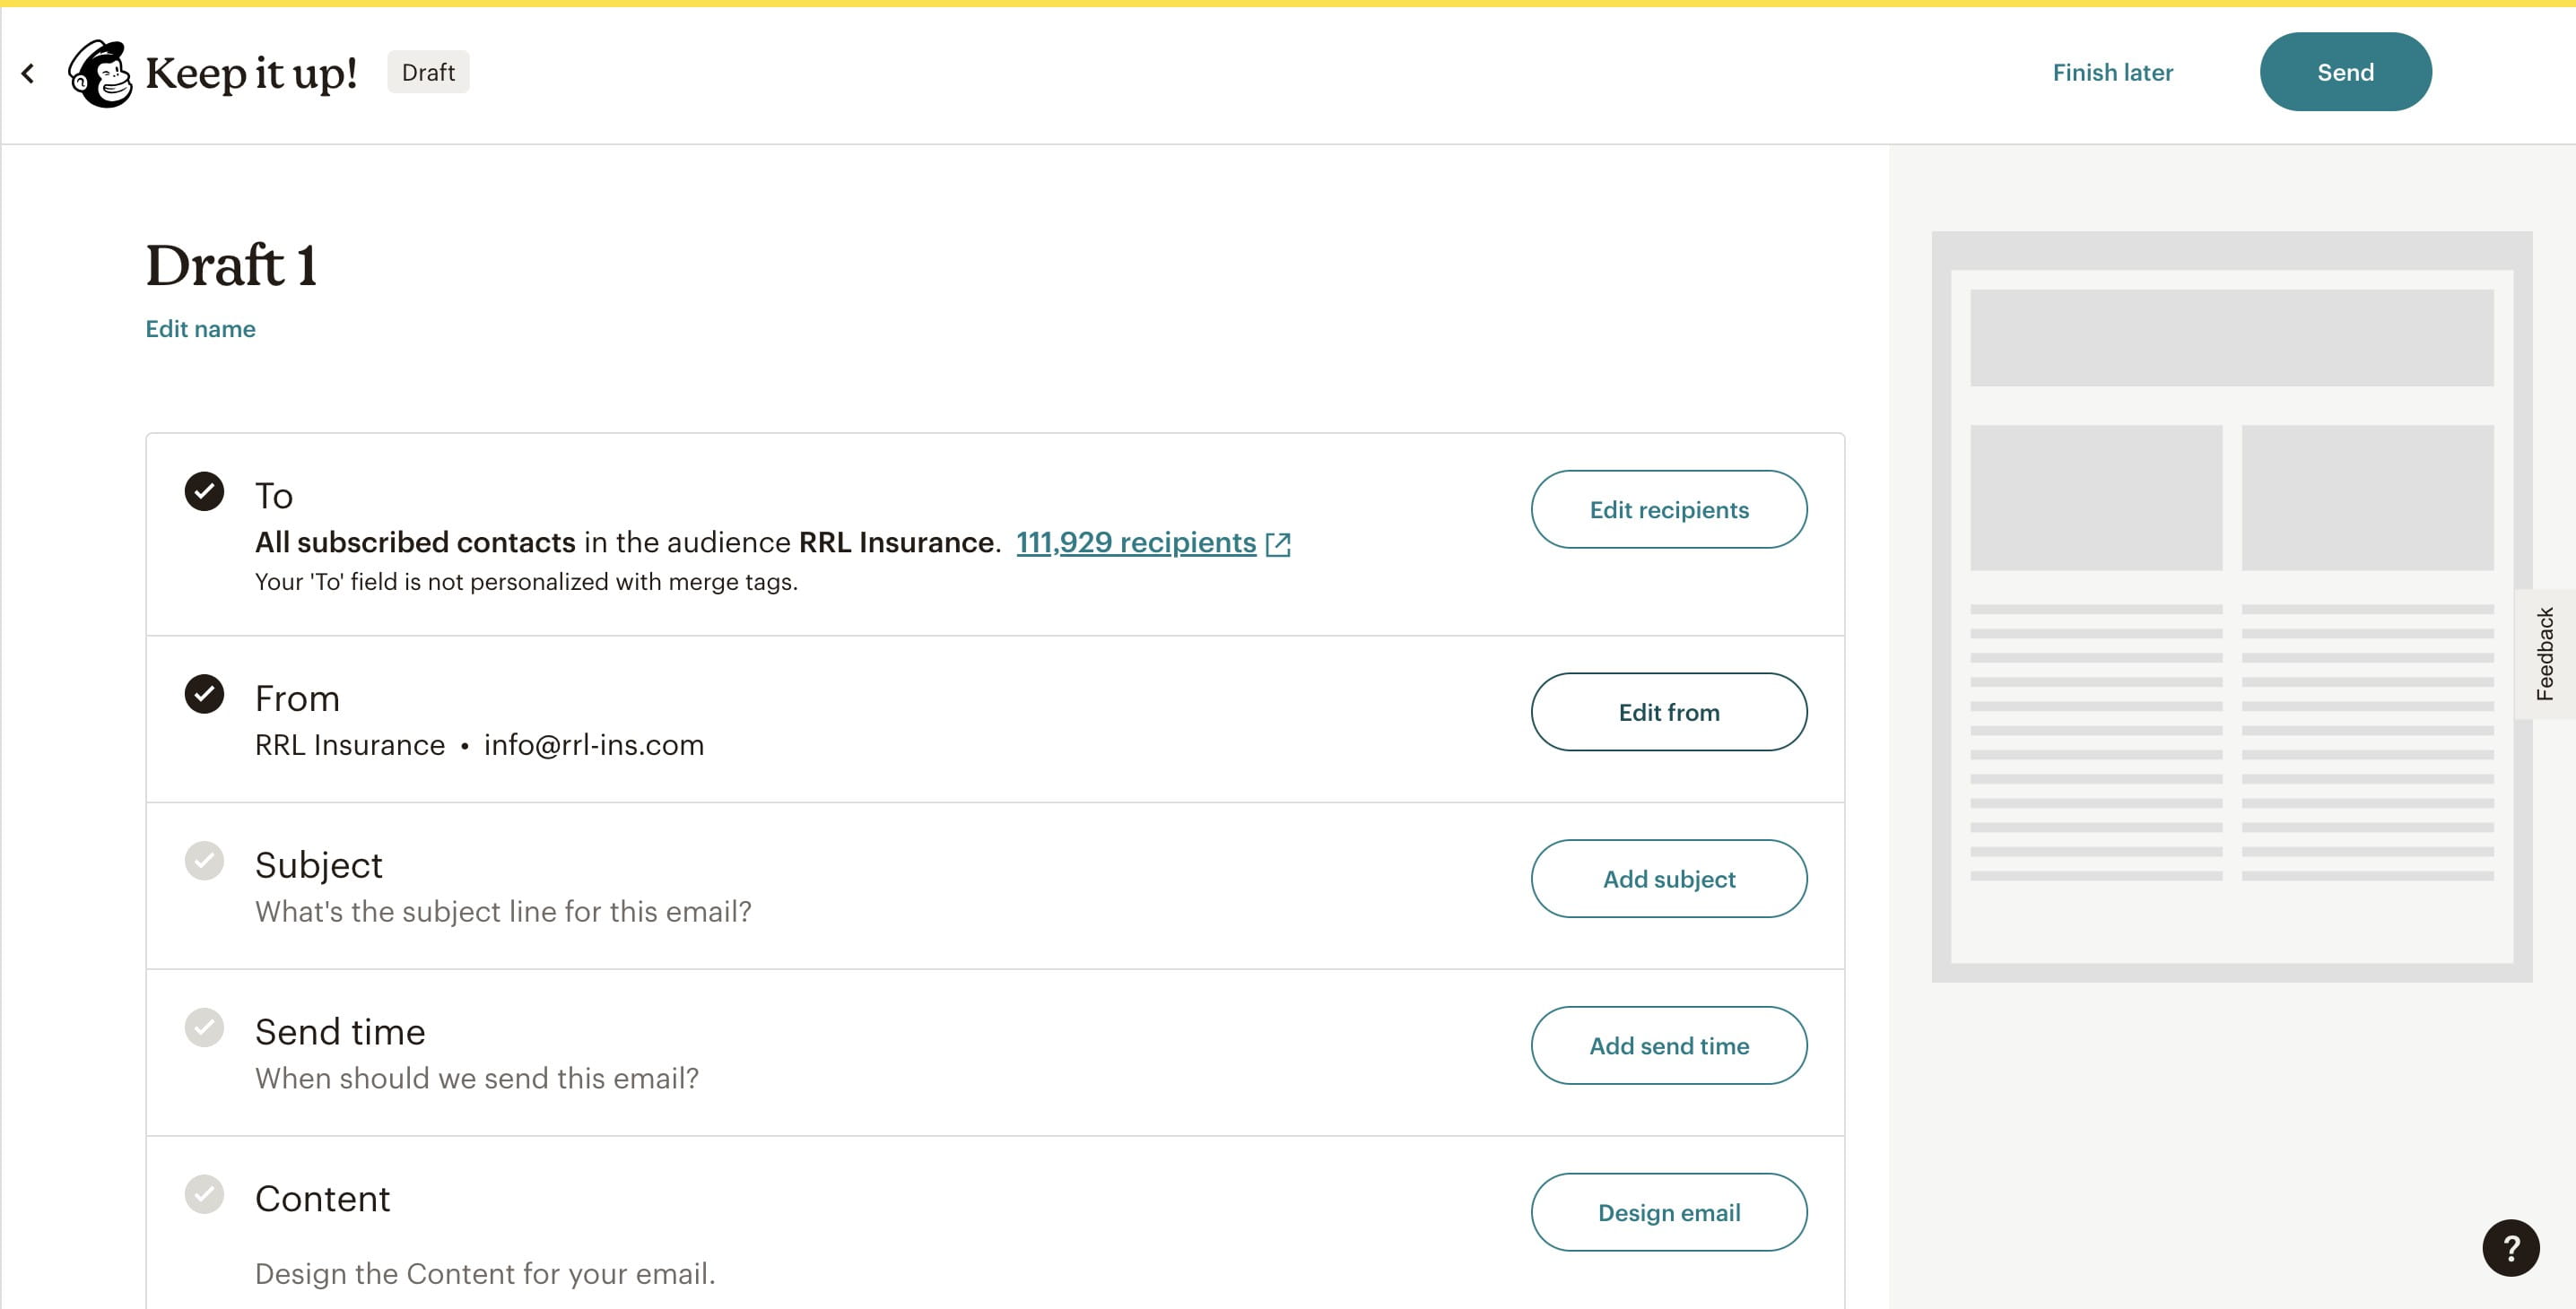Viewport: 2576px width, 1309px height.
Task: Click Add subject button
Action: click(x=1668, y=879)
